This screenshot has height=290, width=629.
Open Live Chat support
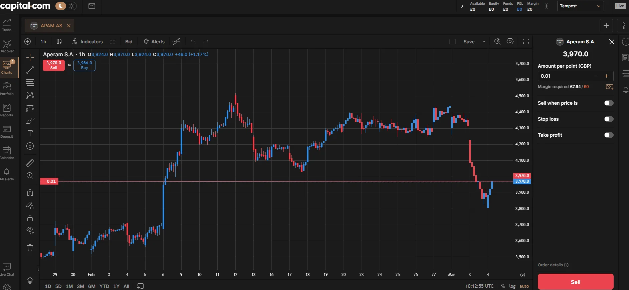[7, 269]
